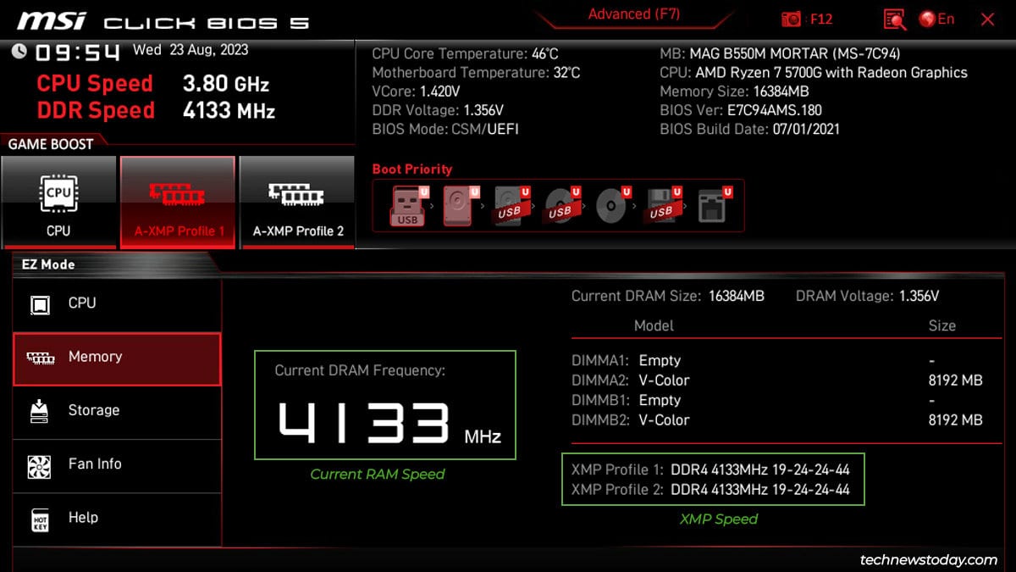The image size is (1016, 572).
Task: Enable A-XMP Profile 2
Action: [298, 202]
